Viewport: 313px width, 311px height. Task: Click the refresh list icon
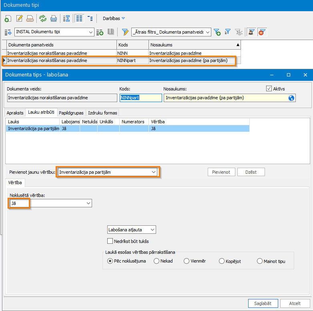click(42, 18)
